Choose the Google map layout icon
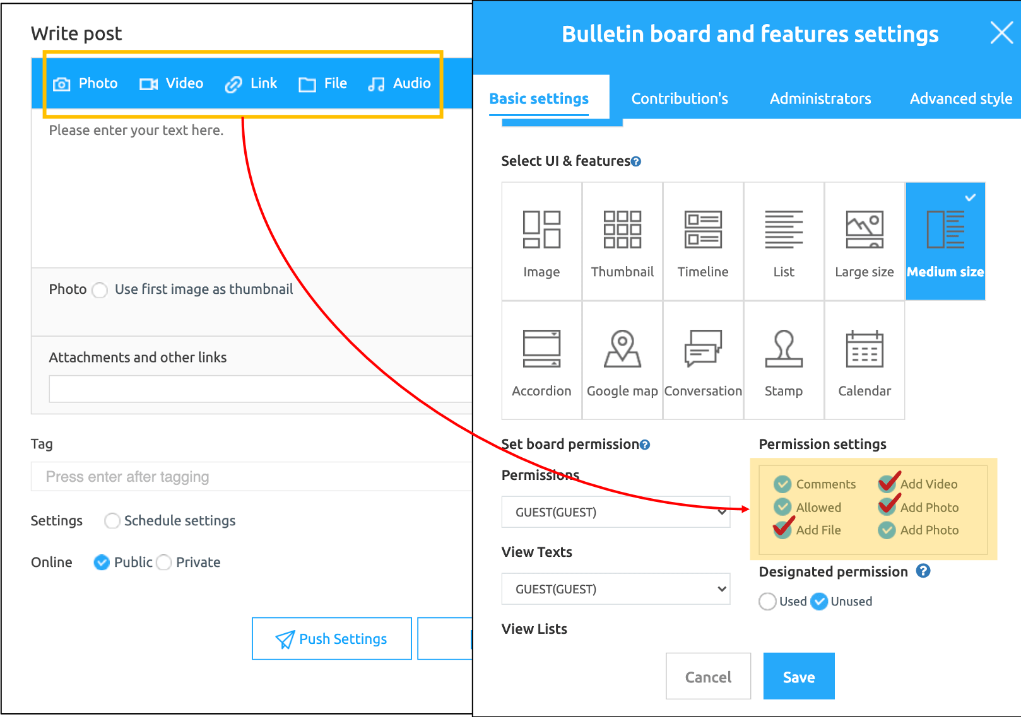The width and height of the screenshot is (1021, 717). click(x=622, y=349)
